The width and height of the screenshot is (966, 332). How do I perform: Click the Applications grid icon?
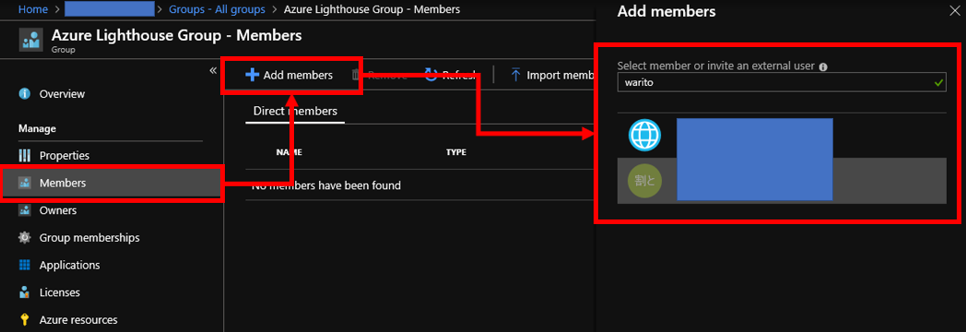point(25,265)
